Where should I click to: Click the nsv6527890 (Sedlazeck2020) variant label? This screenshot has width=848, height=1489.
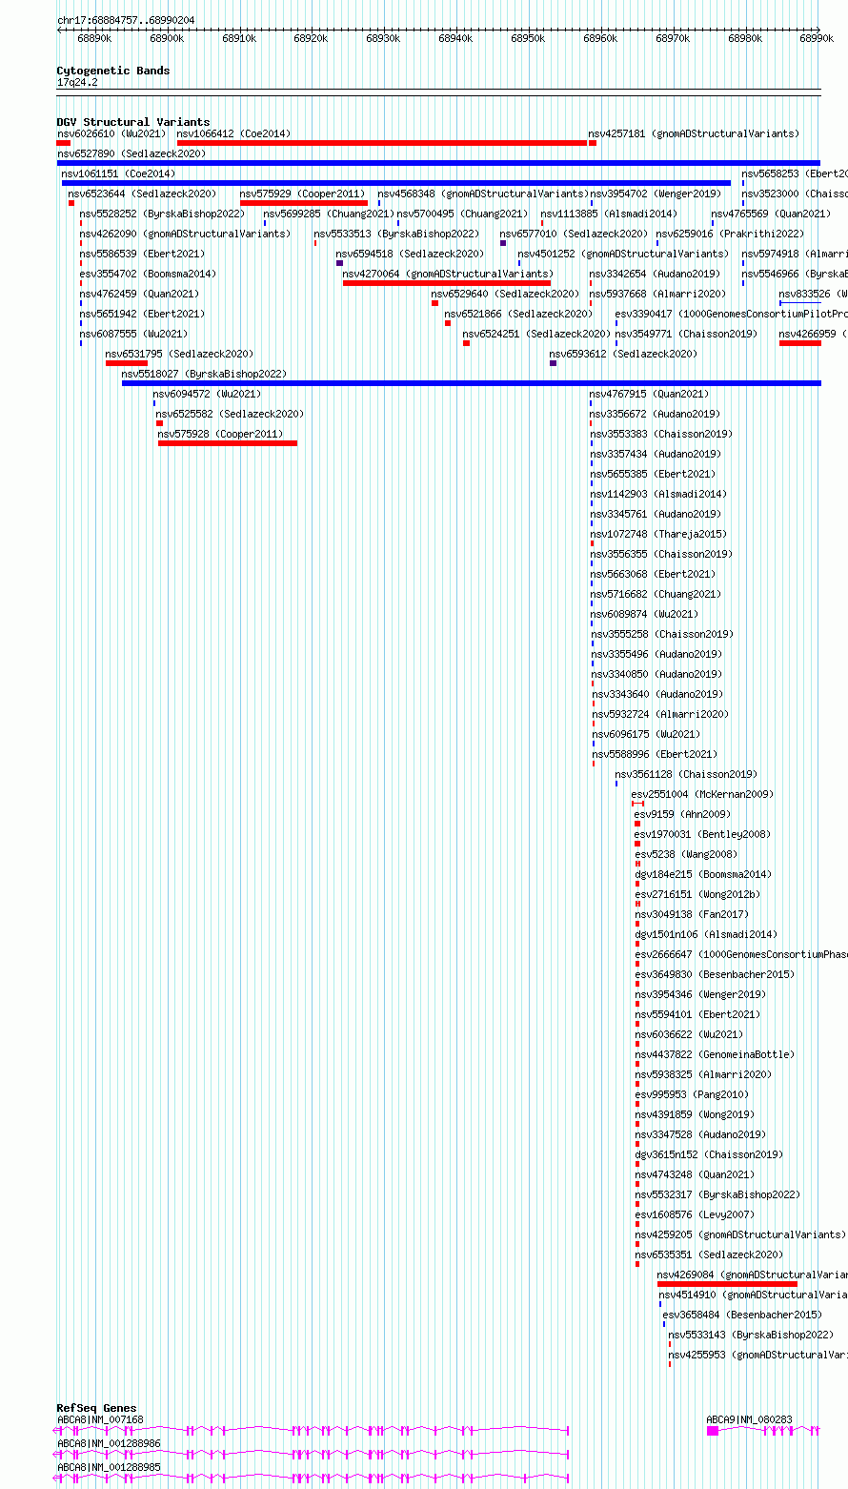pyautogui.click(x=131, y=153)
